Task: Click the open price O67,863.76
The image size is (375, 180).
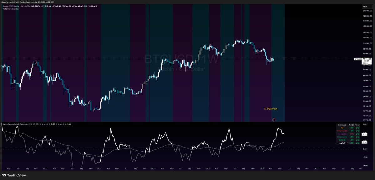Action: [36, 7]
